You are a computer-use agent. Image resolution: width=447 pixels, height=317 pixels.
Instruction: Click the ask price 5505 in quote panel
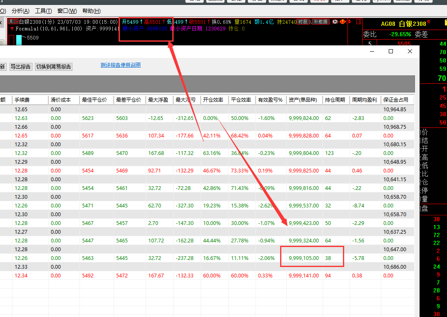[404, 44]
